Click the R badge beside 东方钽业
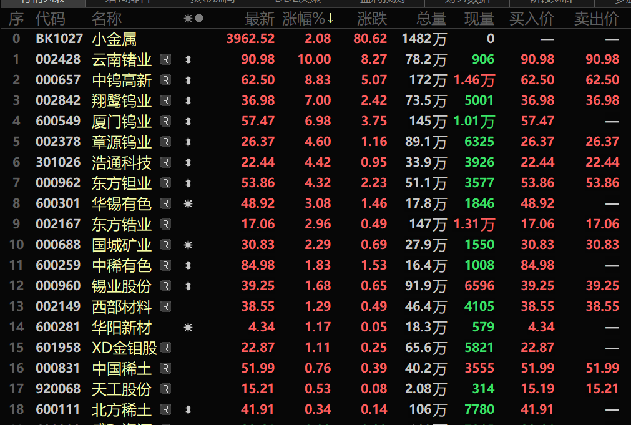The width and height of the screenshot is (631, 425). pos(165,183)
